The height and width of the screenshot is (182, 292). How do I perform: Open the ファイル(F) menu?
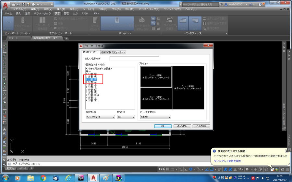coord(19,9)
